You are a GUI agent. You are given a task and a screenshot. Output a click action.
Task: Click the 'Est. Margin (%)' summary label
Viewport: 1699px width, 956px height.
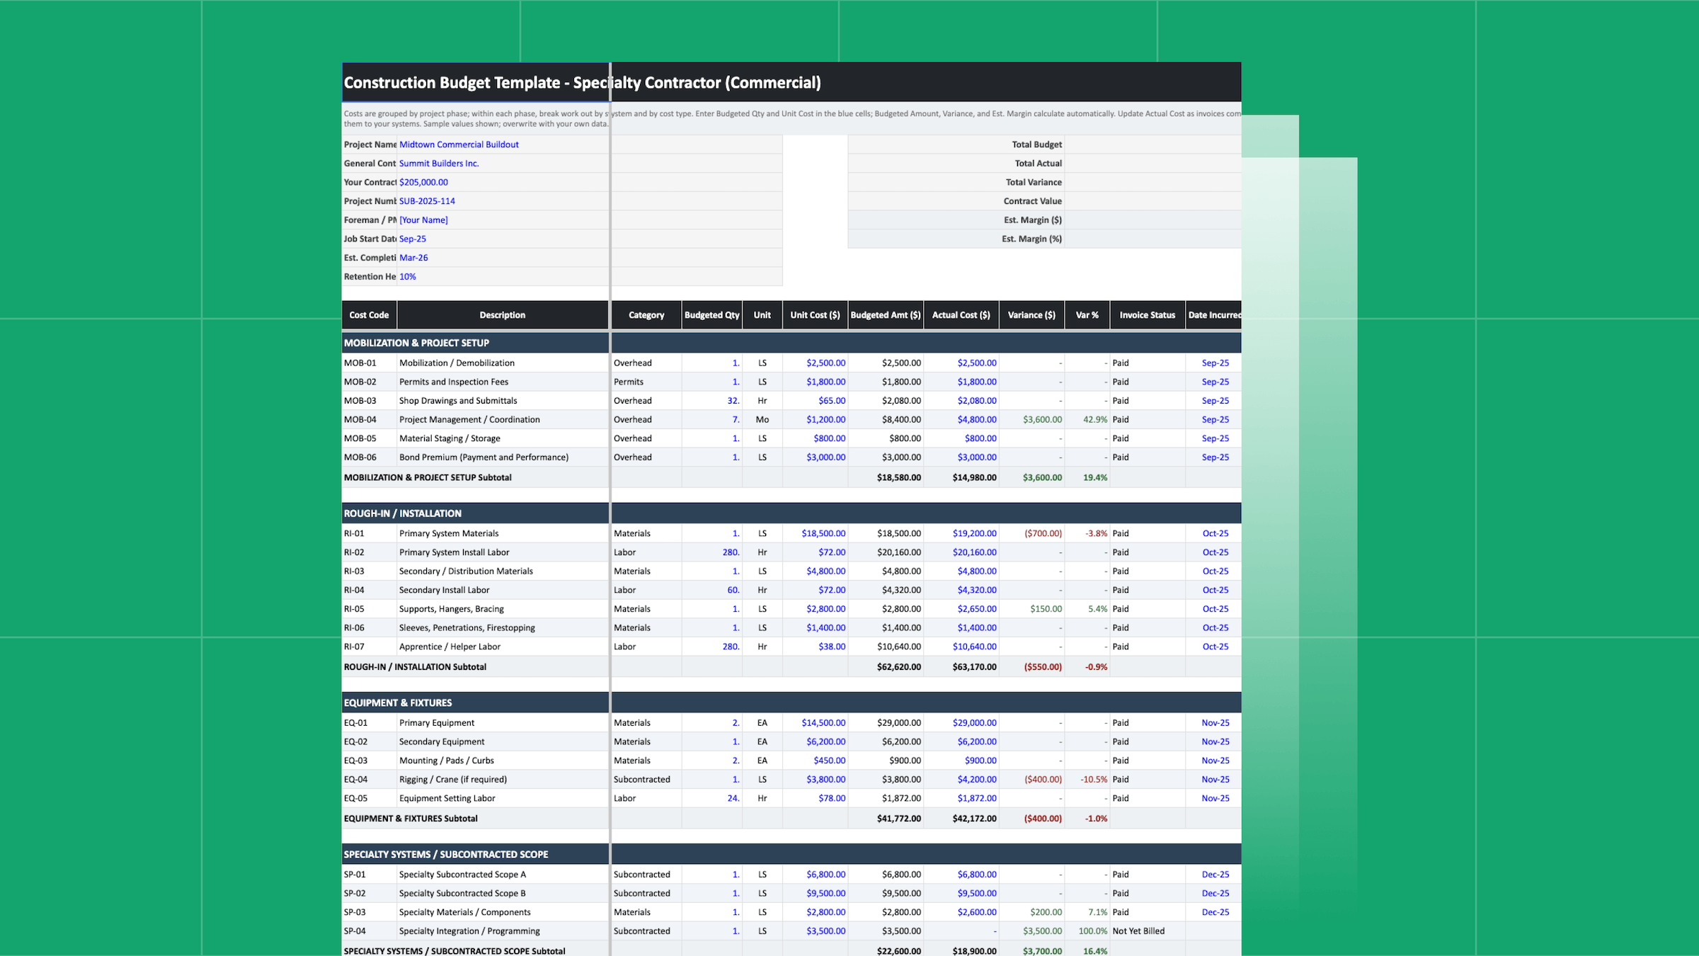pyautogui.click(x=1031, y=239)
